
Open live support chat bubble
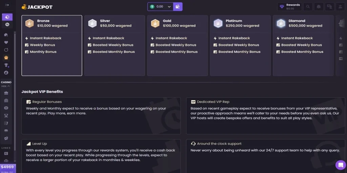340,165
